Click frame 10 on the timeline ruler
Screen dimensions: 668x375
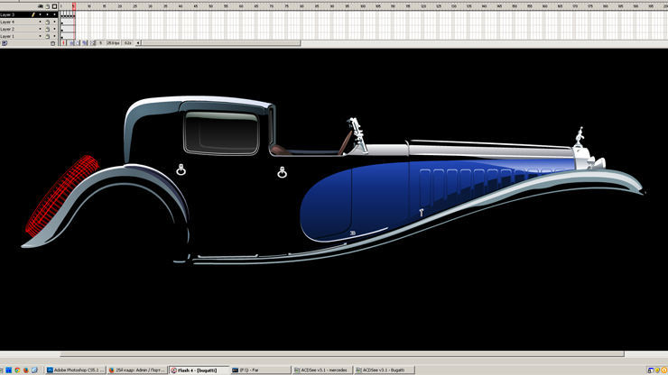[x=89, y=6]
